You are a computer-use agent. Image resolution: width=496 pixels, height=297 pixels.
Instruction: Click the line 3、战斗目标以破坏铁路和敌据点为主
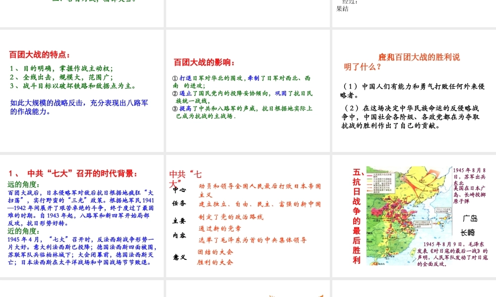click(73, 86)
